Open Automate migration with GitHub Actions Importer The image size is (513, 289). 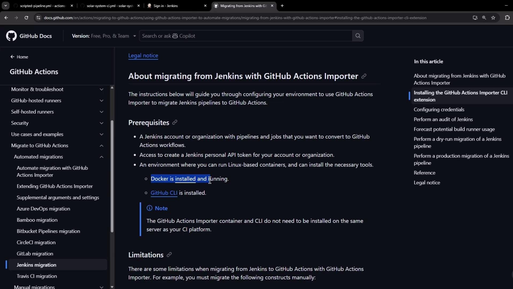tap(52, 172)
